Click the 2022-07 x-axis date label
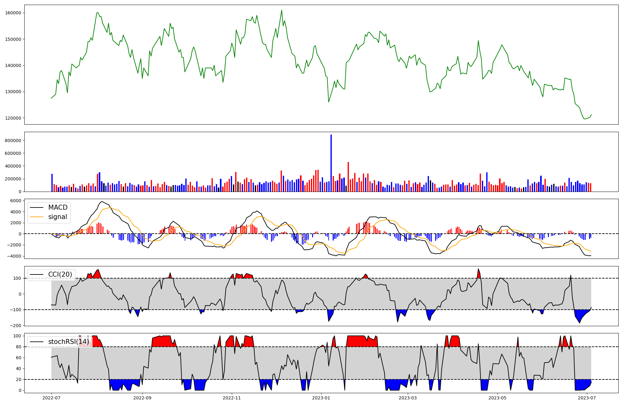623x405 pixels. (51, 398)
